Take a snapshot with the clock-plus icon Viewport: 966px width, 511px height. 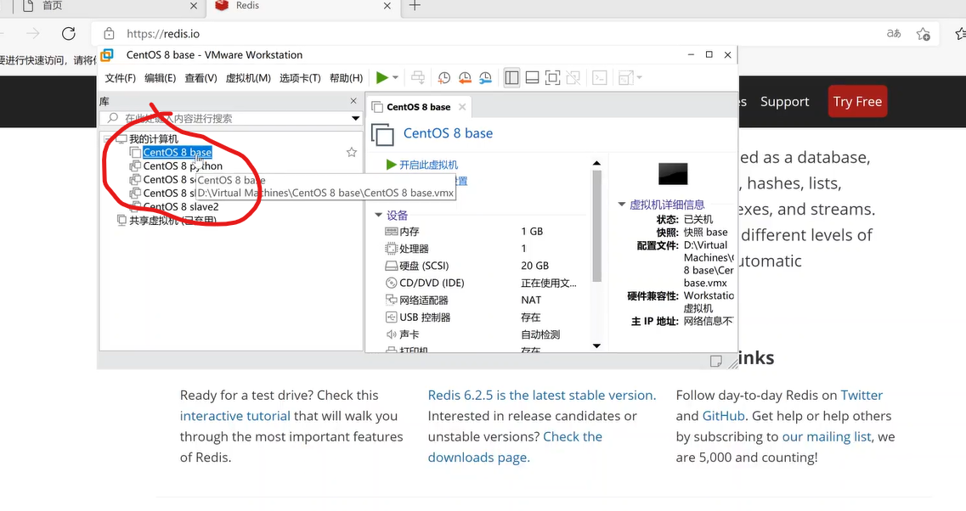[443, 77]
